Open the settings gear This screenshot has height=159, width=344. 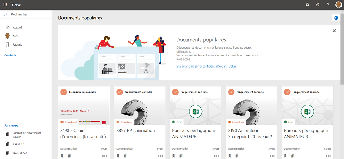(318, 5)
